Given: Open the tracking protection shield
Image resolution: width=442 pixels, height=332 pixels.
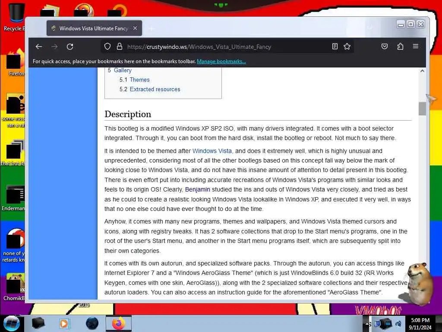Looking at the screenshot, I should click(107, 47).
